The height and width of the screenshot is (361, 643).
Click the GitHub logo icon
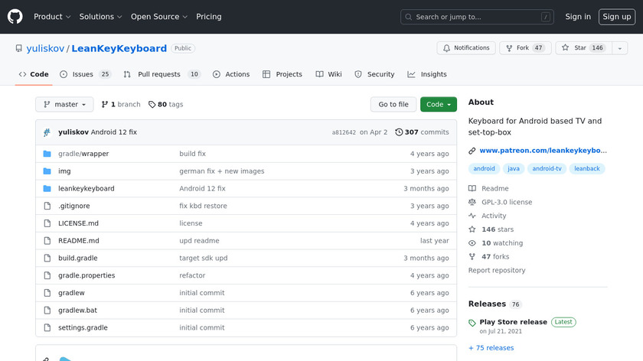15,17
